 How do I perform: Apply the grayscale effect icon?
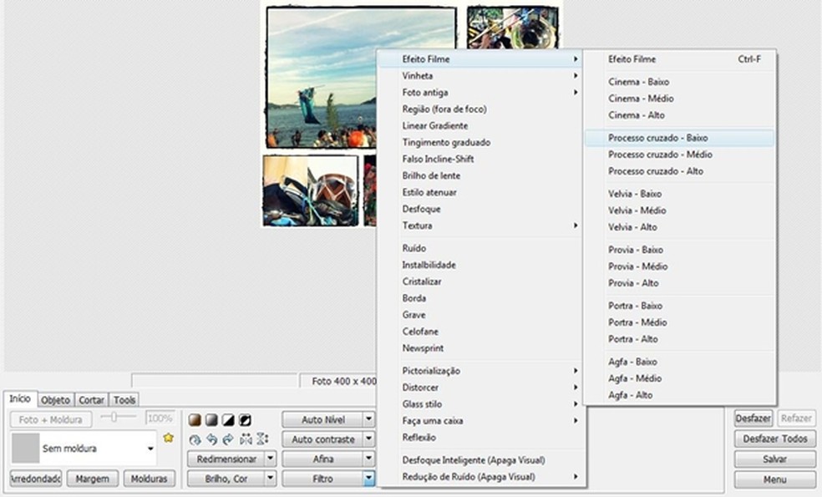tap(211, 419)
